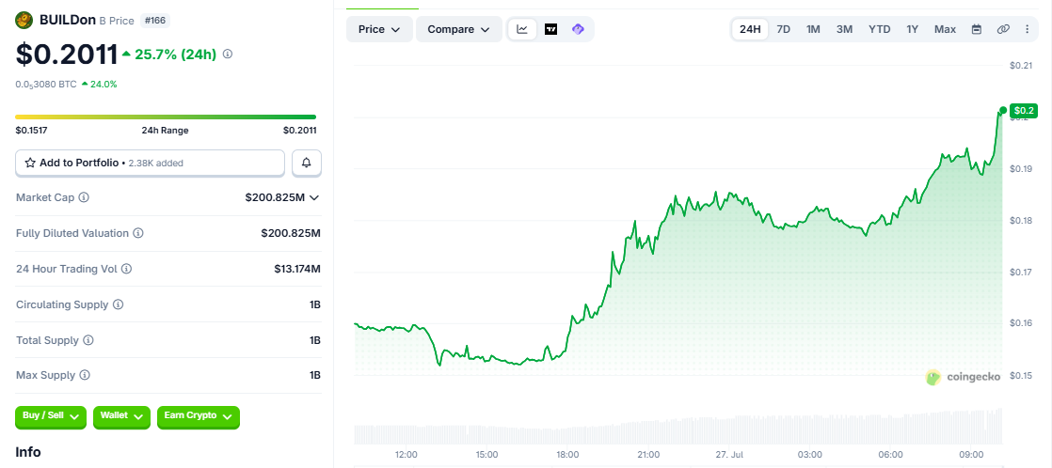The width and height of the screenshot is (1052, 468).
Task: Click the 25.7% (24h) change text
Action: point(176,55)
